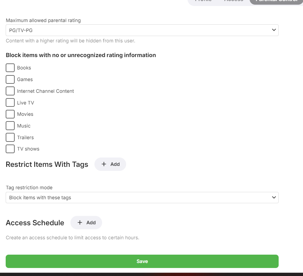
Task: Add a tag under Restrict Items With Tags
Action: (x=110, y=164)
